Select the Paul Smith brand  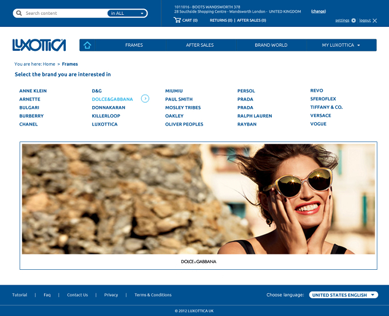click(x=179, y=99)
